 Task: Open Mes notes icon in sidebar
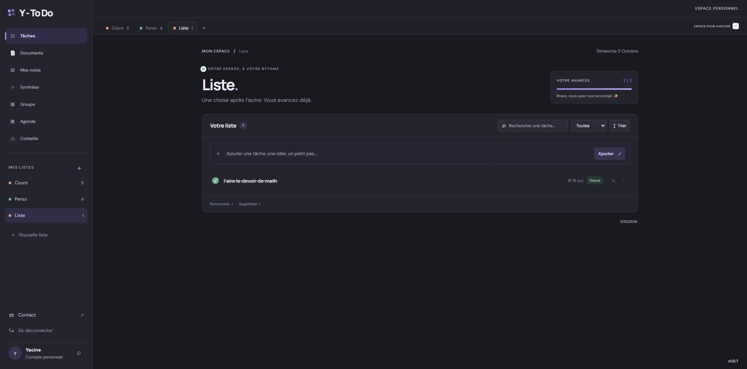coord(12,70)
